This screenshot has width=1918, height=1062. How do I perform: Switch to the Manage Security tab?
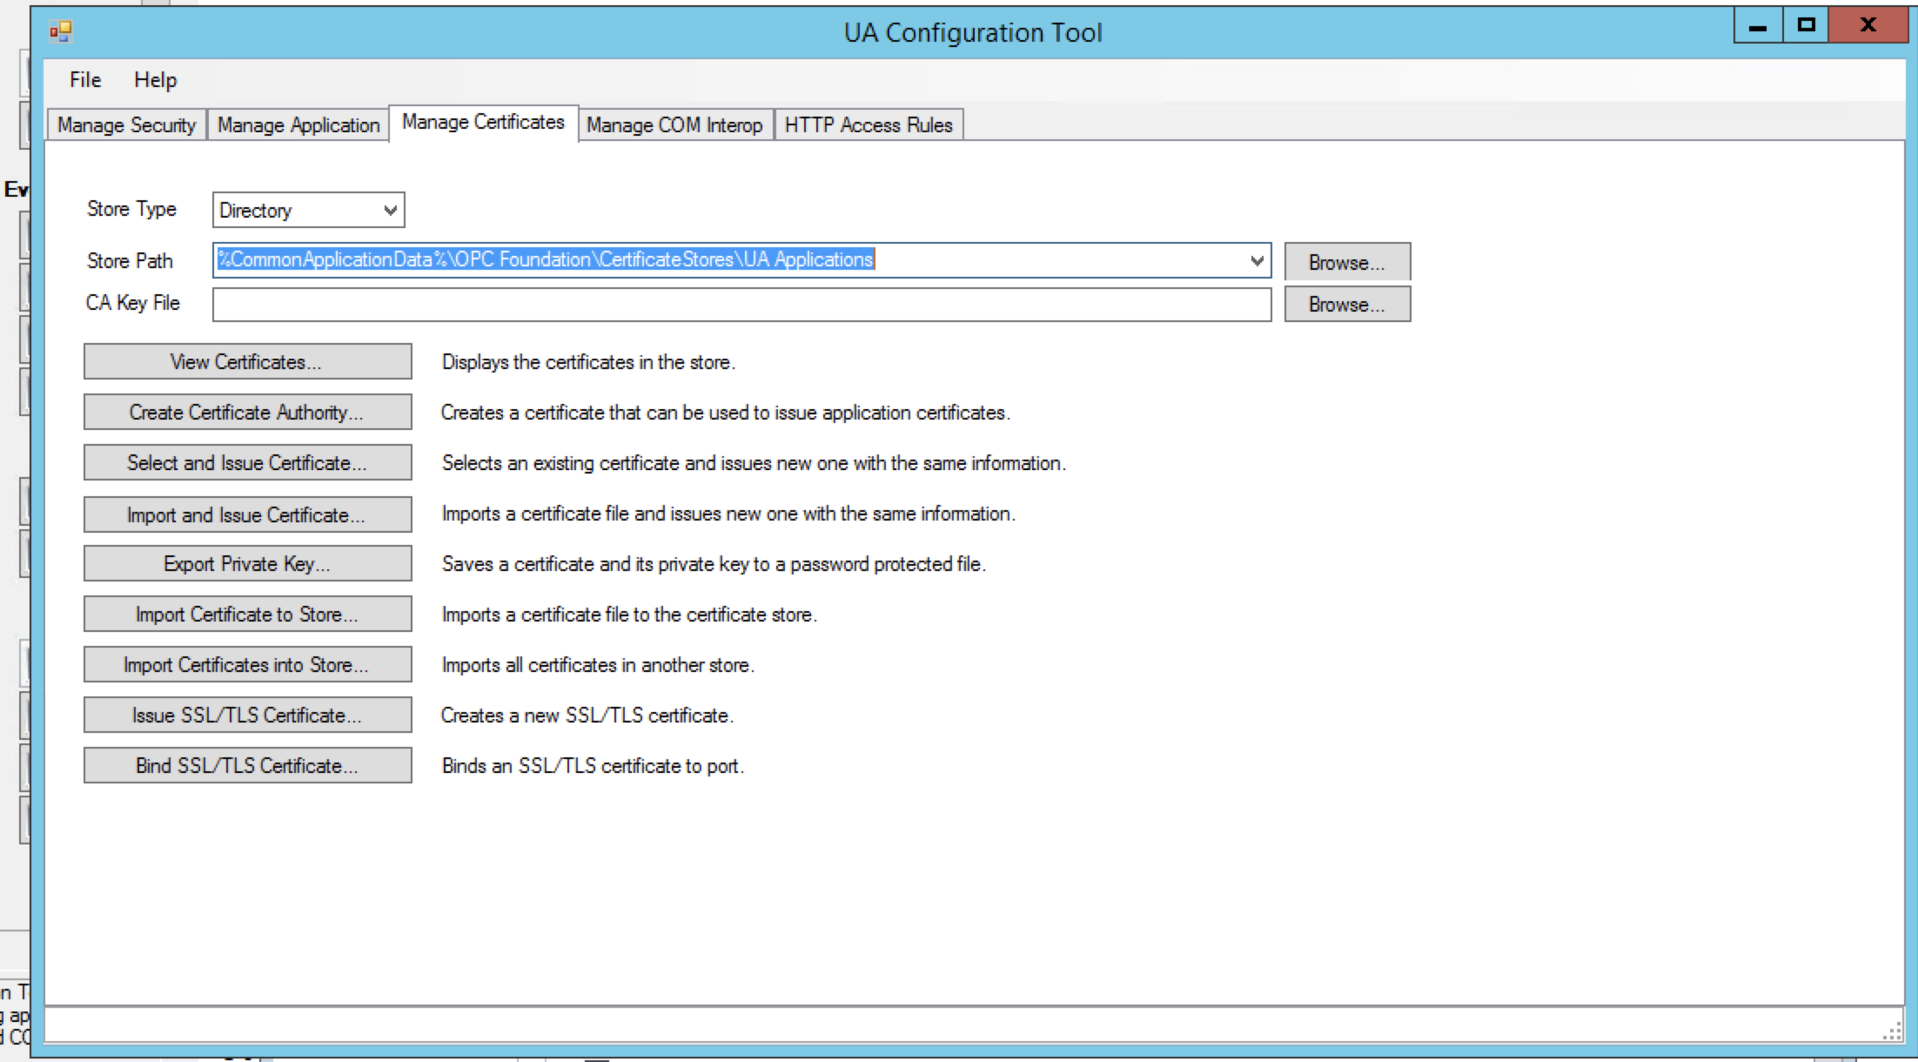pyautogui.click(x=125, y=124)
